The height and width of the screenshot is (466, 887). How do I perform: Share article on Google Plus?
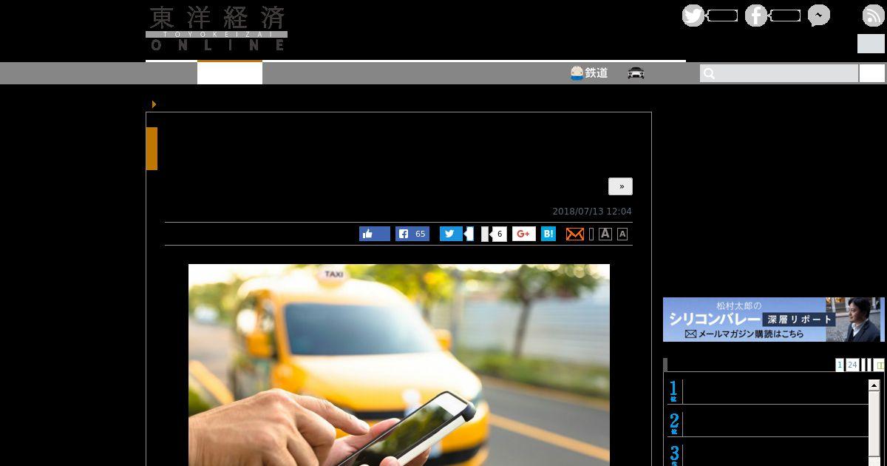coord(524,234)
